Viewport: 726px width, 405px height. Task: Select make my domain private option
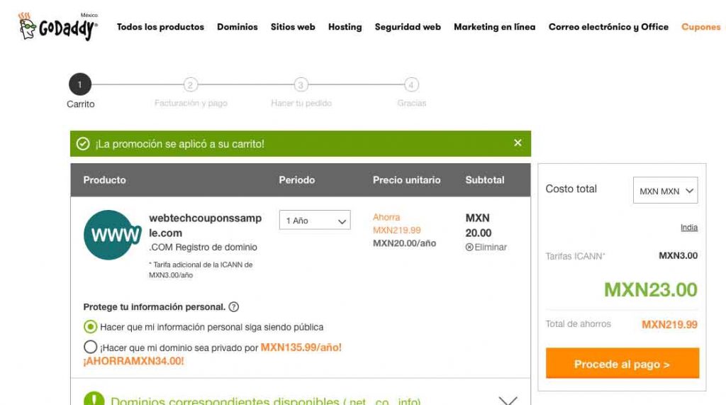91,348
